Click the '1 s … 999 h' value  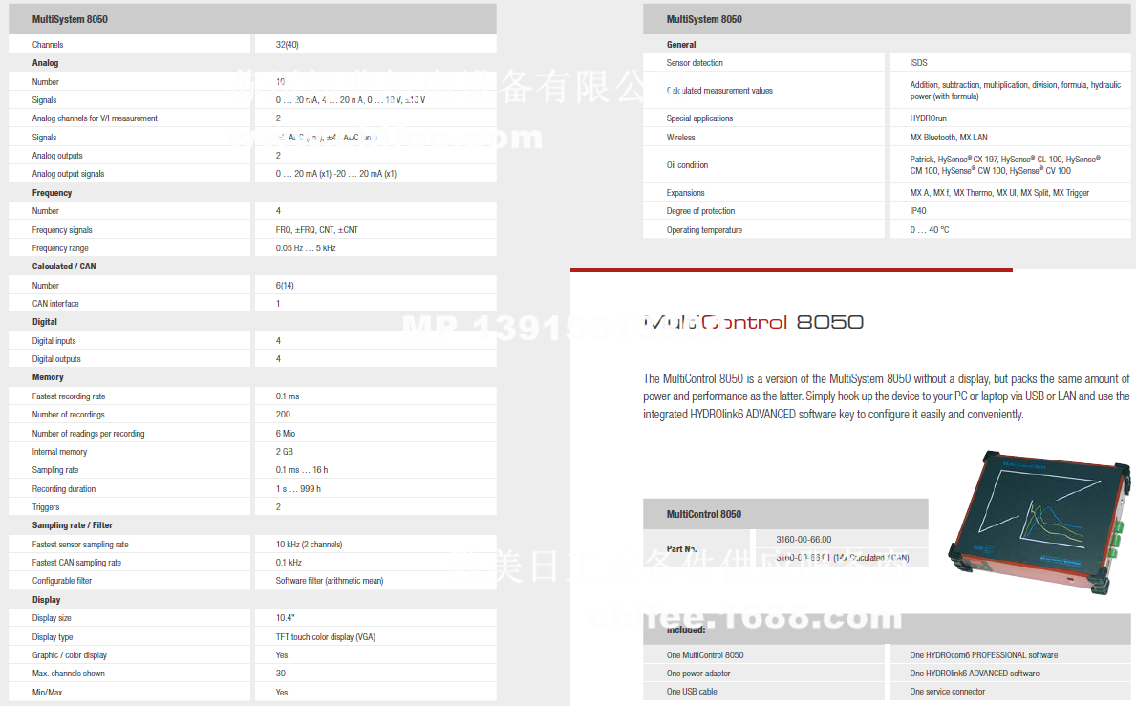coord(298,489)
